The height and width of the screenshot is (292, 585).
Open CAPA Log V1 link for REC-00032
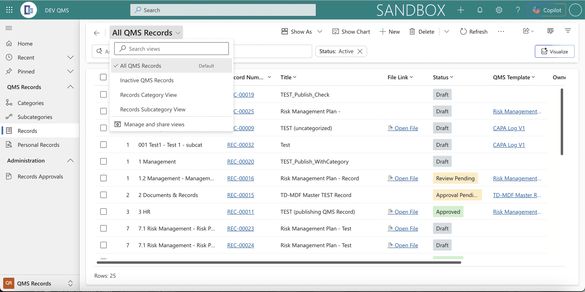[509, 145]
